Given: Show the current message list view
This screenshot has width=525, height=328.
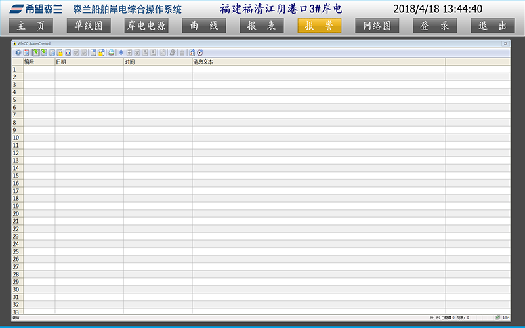Looking at the screenshot, I should [35, 52].
